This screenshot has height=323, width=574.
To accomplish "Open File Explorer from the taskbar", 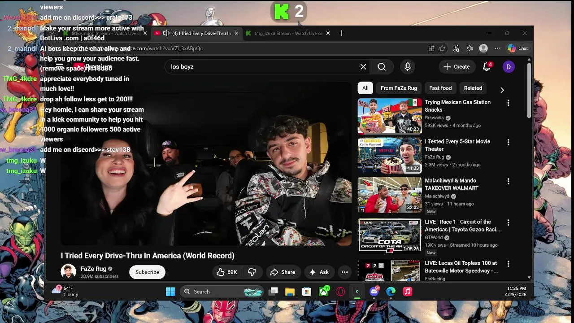I will [290, 292].
